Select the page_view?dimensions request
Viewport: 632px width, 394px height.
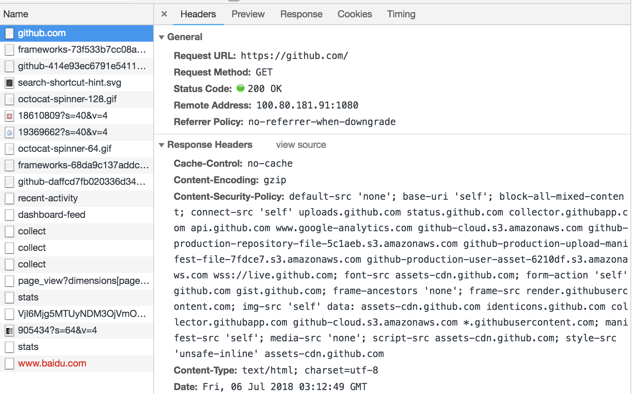click(x=77, y=281)
